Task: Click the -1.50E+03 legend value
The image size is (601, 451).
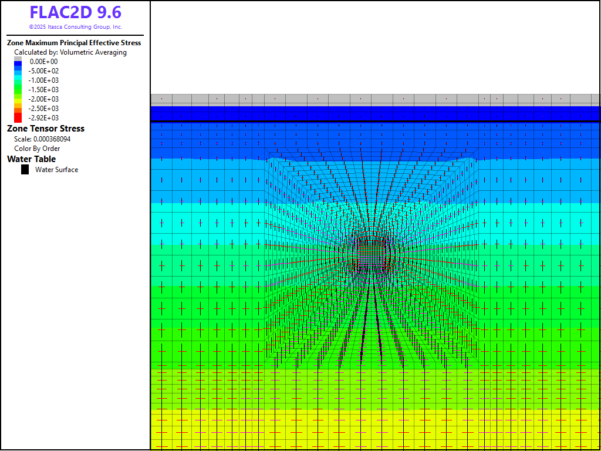Action: click(43, 90)
